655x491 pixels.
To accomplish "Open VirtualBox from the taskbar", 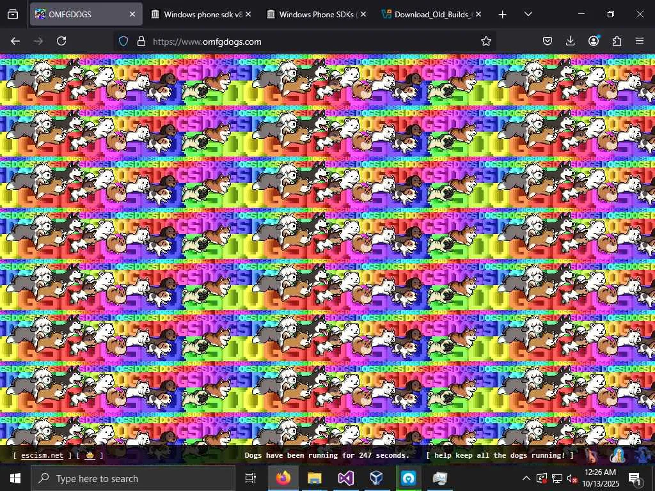I will (377, 478).
